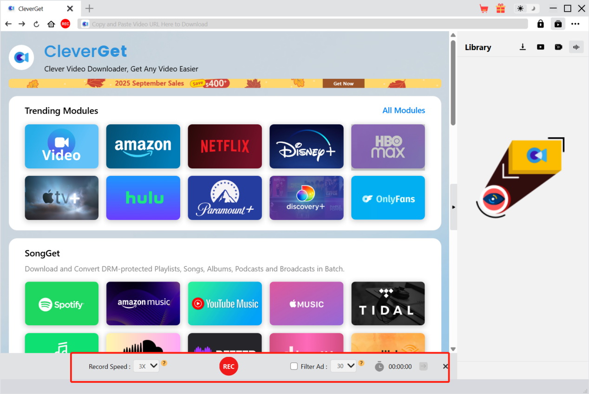The height and width of the screenshot is (394, 589).
Task: Enable the Filter Ad checkbox
Action: pyautogui.click(x=294, y=366)
